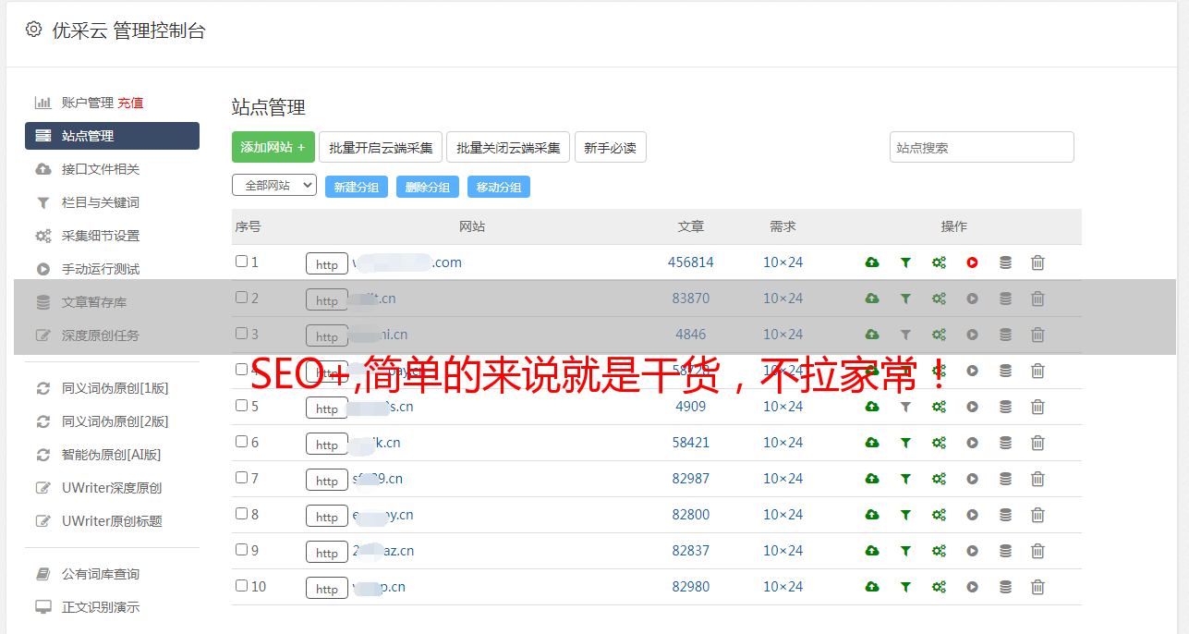Open the filter icon in row 7
The height and width of the screenshot is (634, 1189).
[x=905, y=479]
